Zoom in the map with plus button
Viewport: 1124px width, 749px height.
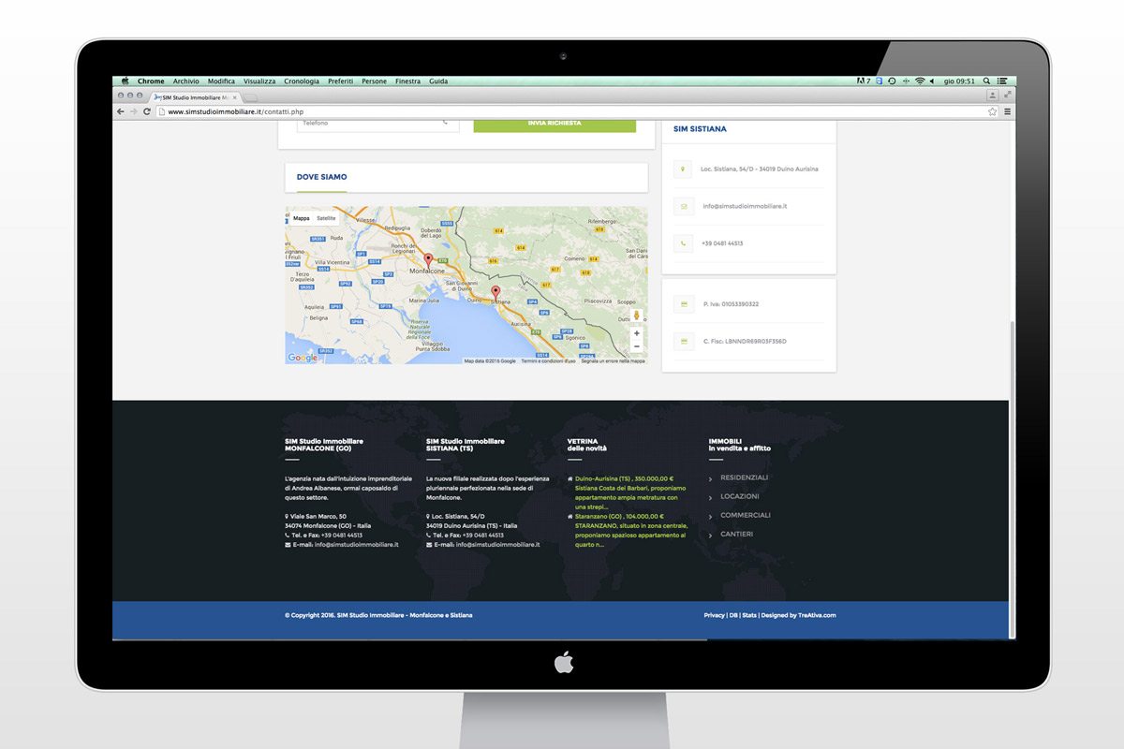click(x=637, y=333)
